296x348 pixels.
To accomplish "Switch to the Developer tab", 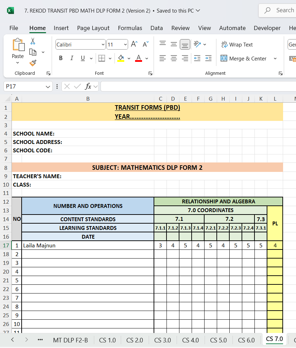I will coord(267,28).
